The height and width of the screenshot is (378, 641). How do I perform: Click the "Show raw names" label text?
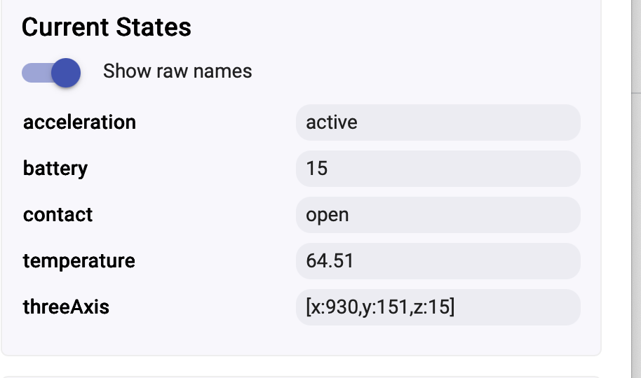tap(177, 71)
